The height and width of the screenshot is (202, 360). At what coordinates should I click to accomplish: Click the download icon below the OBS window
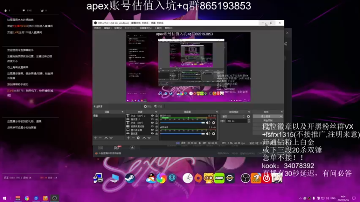[132, 148]
